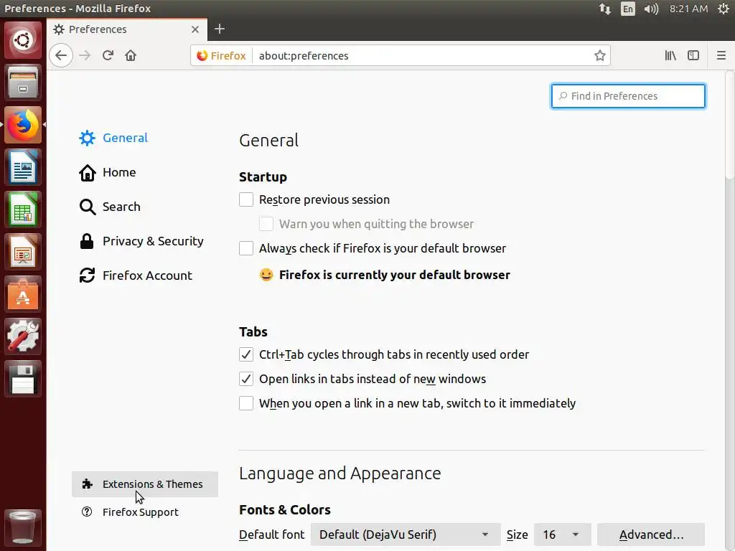Screen dimensions: 735x551
Task: Launch LibreOffice Calc from the dock
Action: (x=23, y=209)
